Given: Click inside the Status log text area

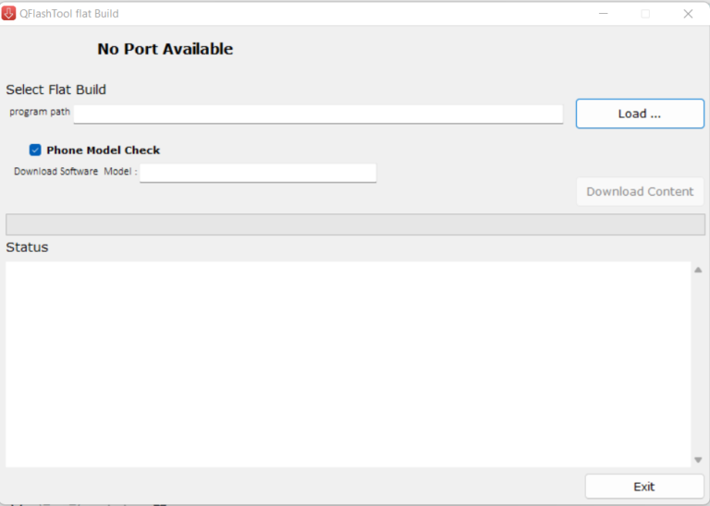Looking at the screenshot, I should click(348, 364).
